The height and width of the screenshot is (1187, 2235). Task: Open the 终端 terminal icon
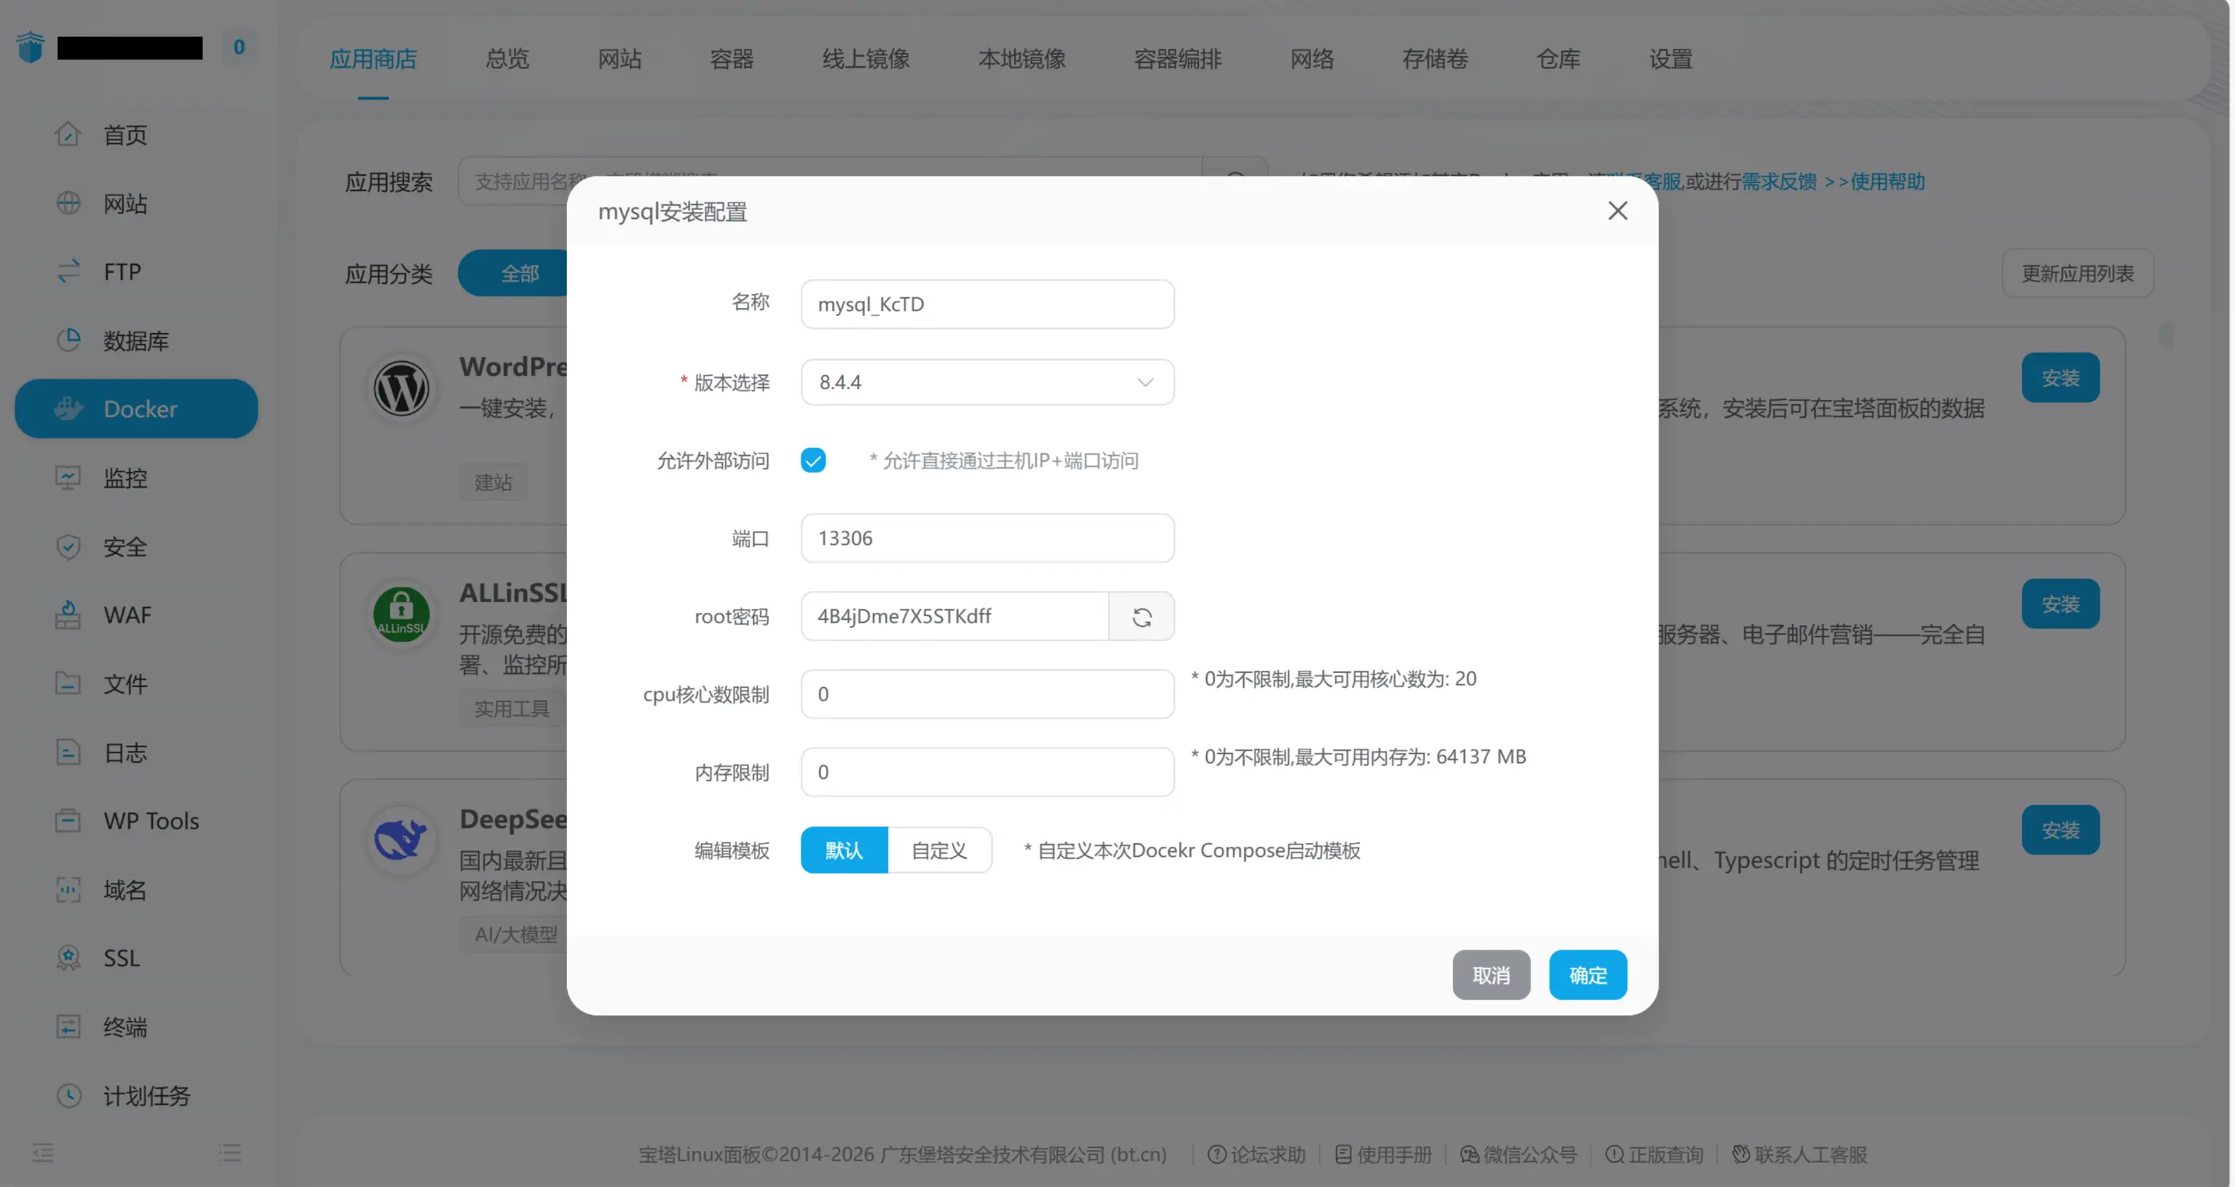click(68, 1026)
